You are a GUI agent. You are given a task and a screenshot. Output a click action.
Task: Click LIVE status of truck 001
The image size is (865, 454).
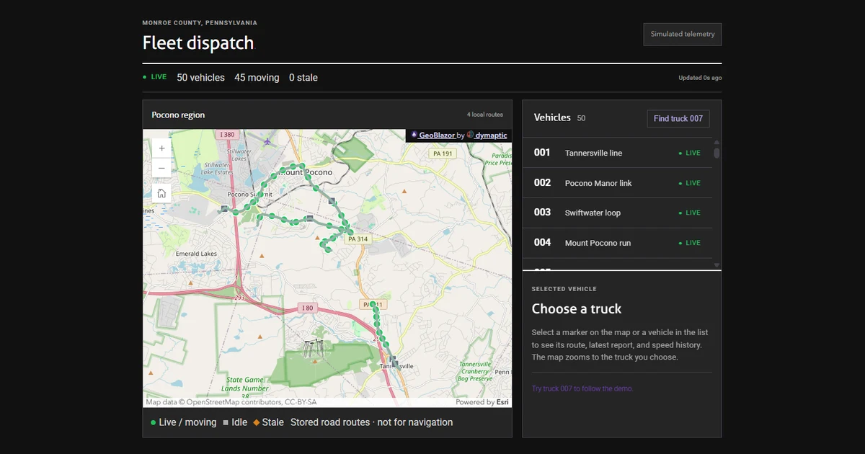(689, 153)
